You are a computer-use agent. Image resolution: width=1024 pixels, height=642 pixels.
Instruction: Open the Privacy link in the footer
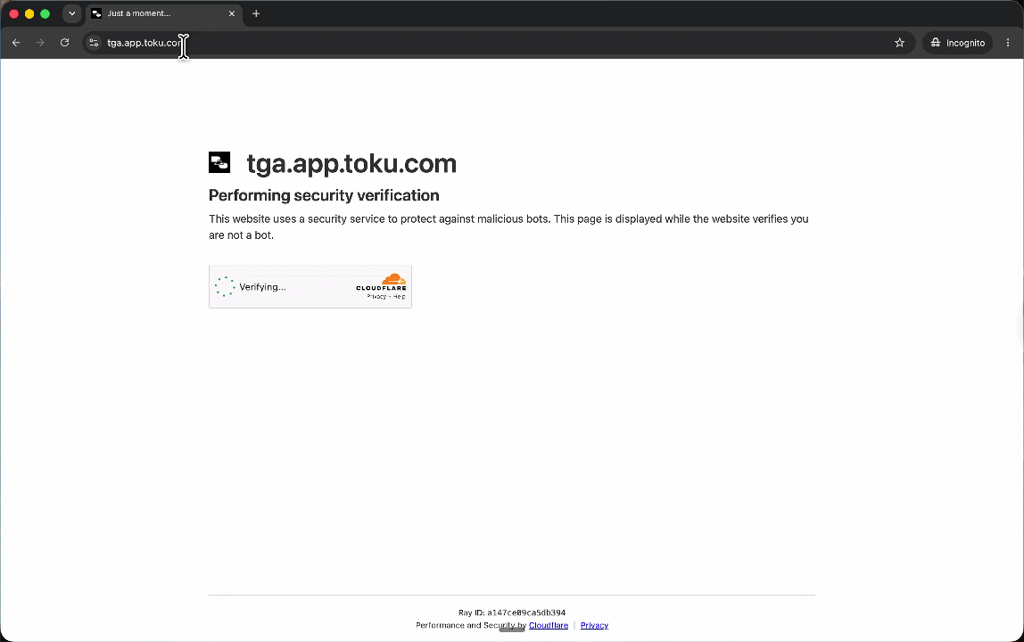coord(594,625)
